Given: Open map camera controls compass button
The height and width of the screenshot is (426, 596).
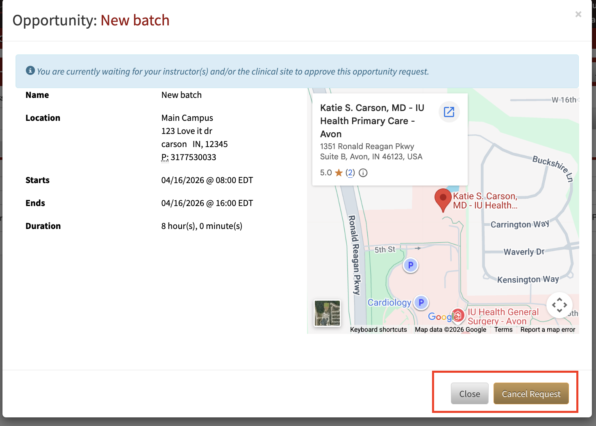Looking at the screenshot, I should [x=560, y=305].
